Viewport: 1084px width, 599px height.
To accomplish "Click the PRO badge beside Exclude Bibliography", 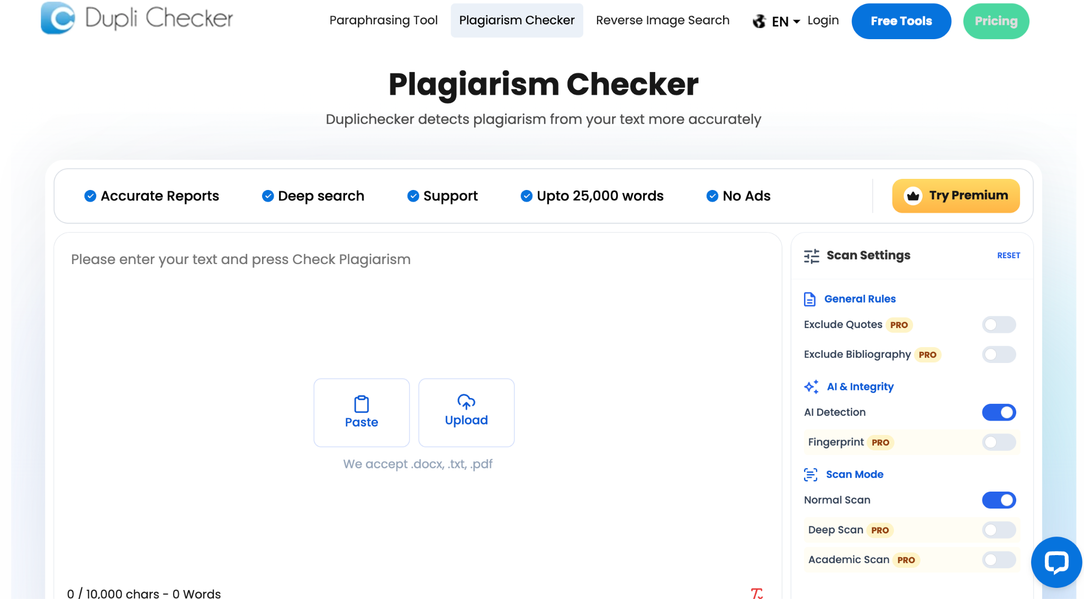I will tap(927, 355).
